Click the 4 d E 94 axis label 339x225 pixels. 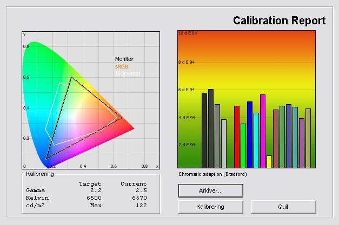point(187,118)
